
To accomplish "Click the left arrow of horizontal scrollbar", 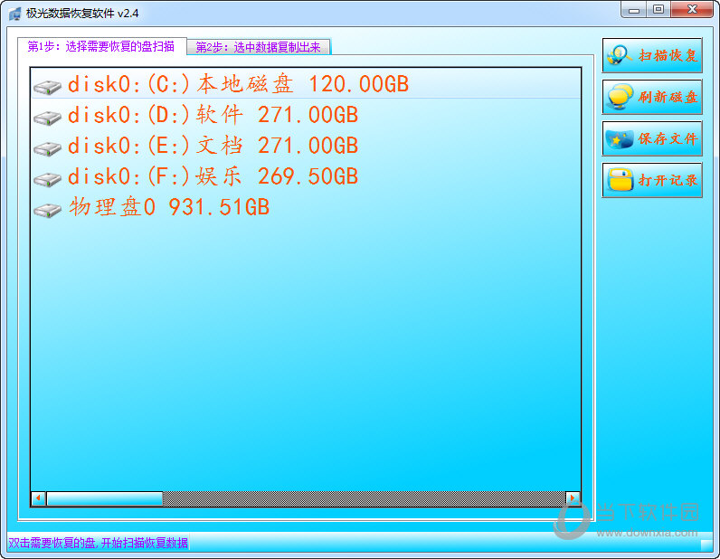I will tap(39, 498).
